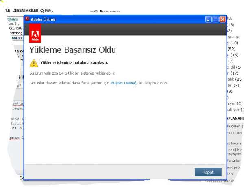This screenshot has width=244, height=187.
Task: Click the favorites star icon
Action: pos(42,11)
